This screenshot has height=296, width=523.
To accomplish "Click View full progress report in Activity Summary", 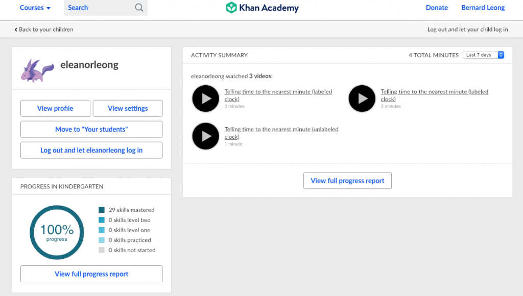I will click(347, 181).
